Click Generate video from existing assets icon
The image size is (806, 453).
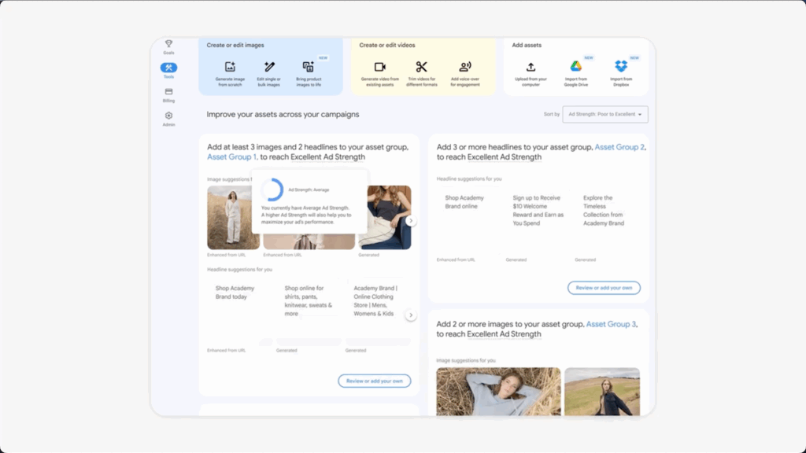tap(380, 68)
